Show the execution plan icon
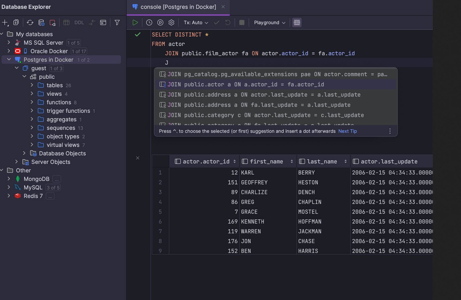The image size is (461, 300). [x=160, y=22]
